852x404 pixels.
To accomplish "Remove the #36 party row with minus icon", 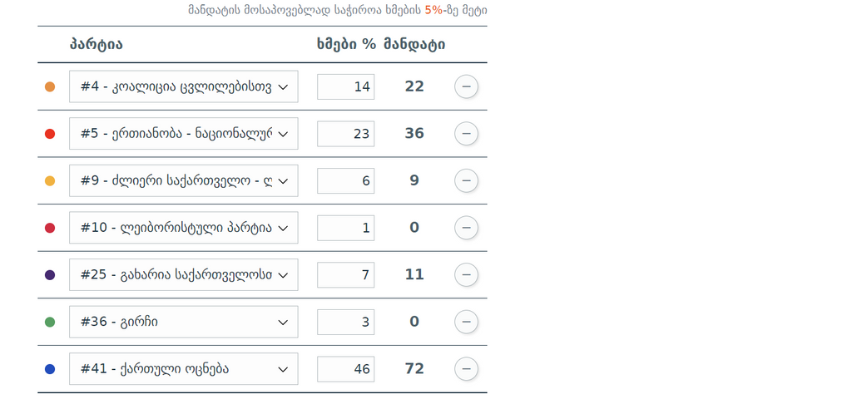I will click(466, 322).
